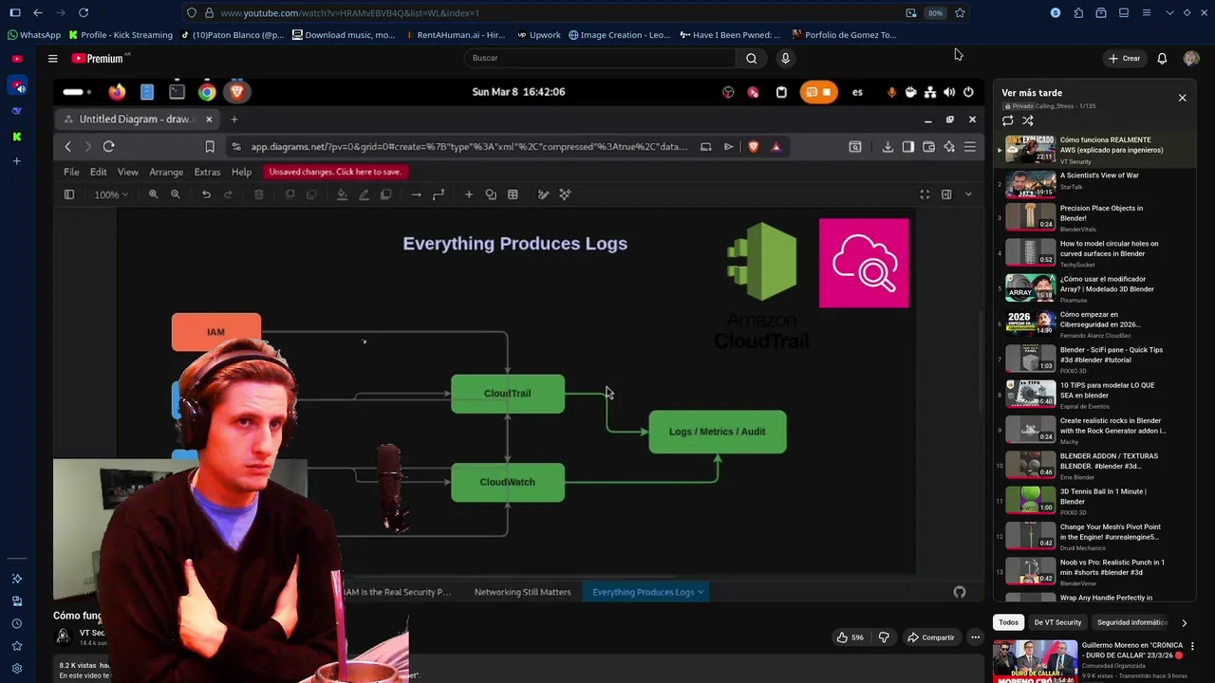Open the Upwork bookmark

coord(538,35)
